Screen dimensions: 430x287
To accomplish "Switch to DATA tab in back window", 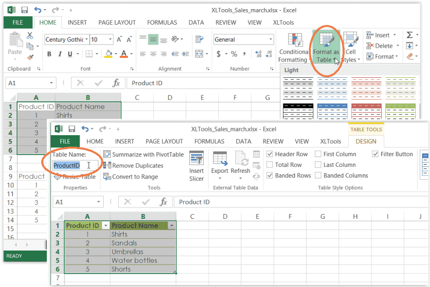I will (196, 23).
